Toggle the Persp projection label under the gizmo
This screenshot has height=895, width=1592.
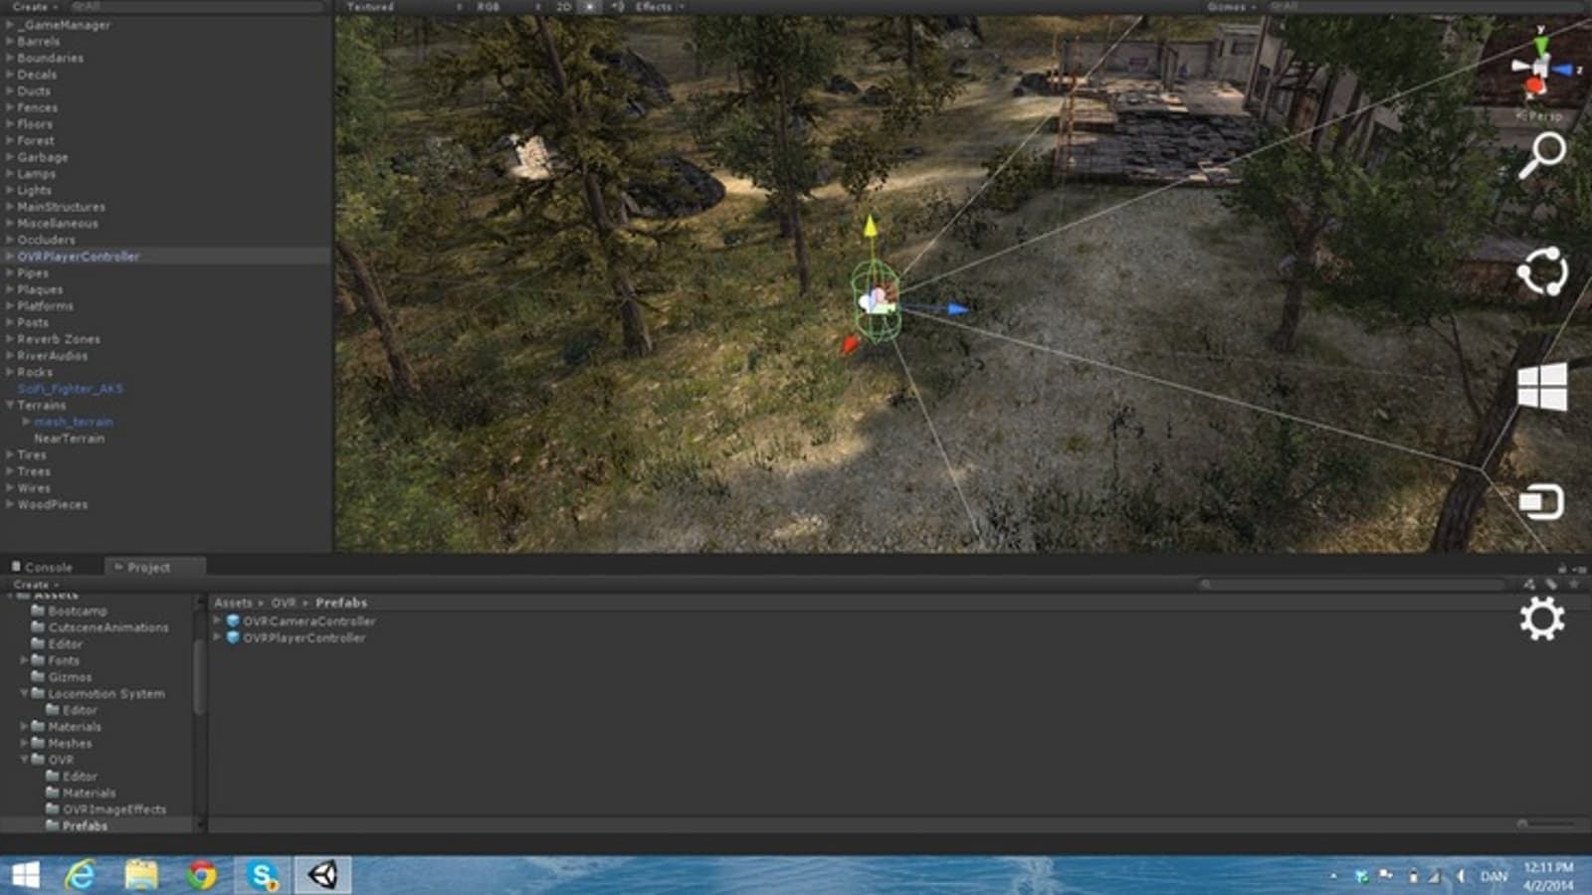point(1540,115)
